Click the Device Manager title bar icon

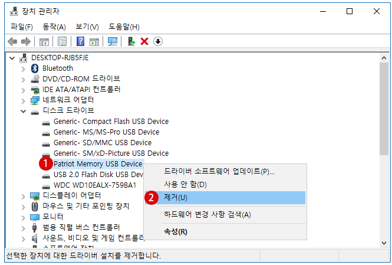pos(14,11)
